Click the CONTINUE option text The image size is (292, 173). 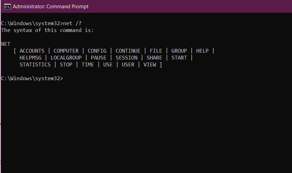[128, 51]
